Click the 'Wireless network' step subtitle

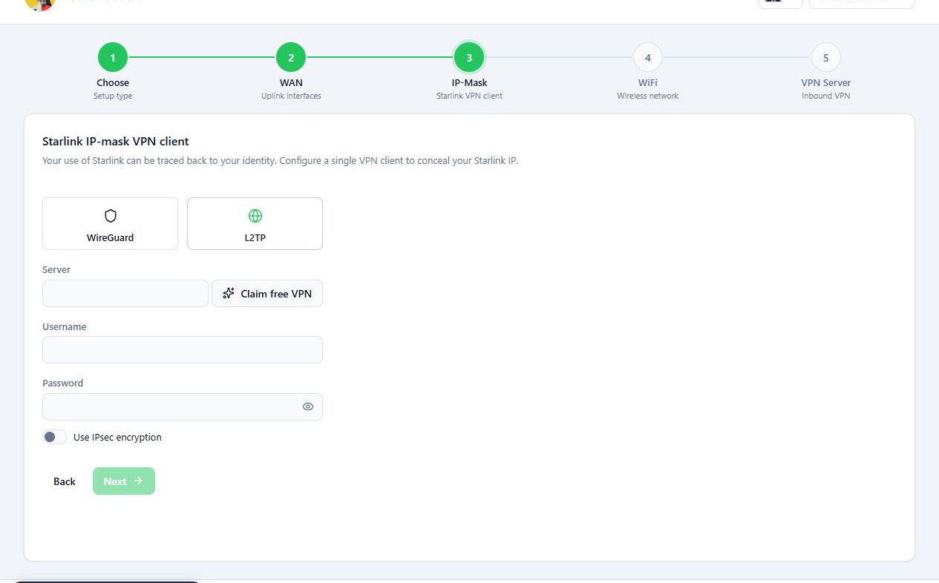648,96
